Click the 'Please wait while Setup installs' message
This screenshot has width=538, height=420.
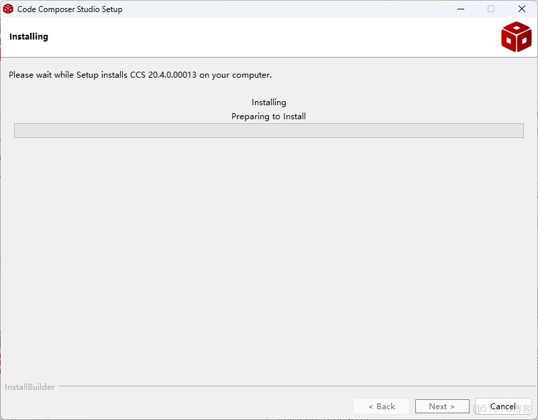pos(140,74)
